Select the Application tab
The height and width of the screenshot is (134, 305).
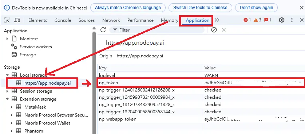tap(198, 20)
